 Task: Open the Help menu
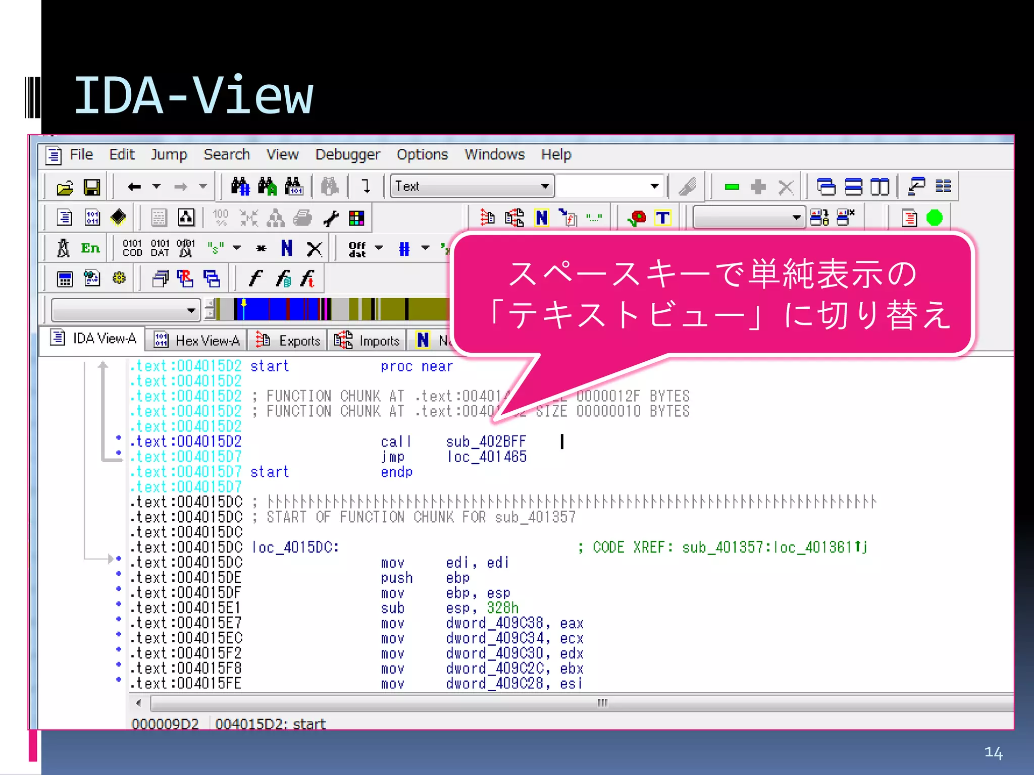point(556,154)
